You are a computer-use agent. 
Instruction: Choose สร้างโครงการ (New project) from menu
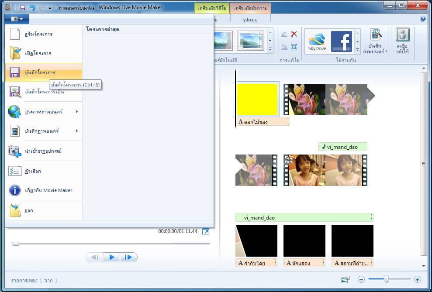click(44, 34)
